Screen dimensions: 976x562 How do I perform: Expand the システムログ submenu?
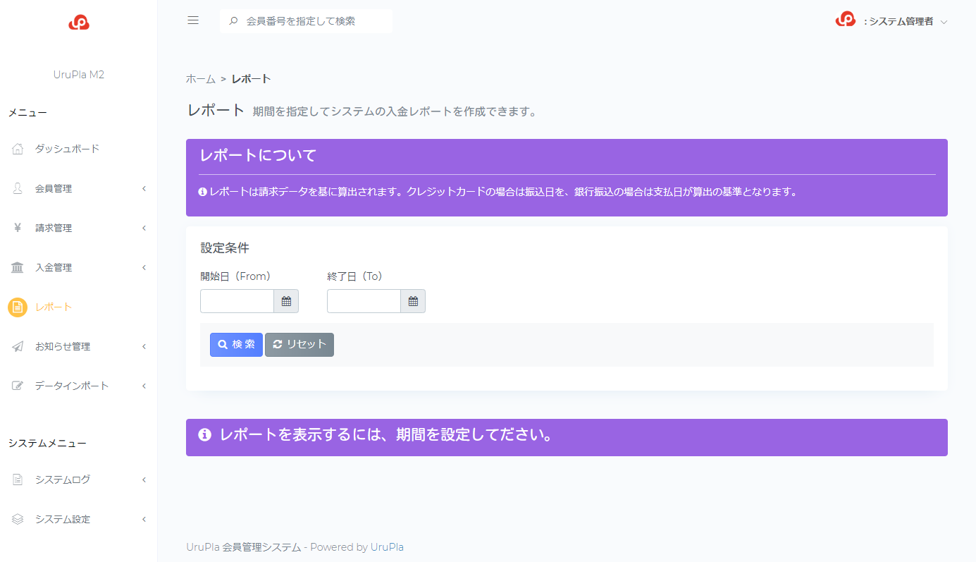[144, 479]
